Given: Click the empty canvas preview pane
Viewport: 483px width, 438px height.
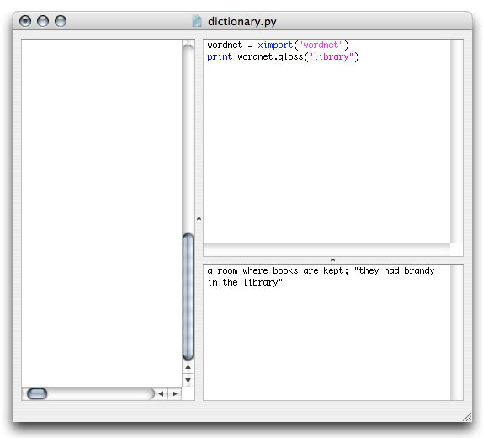Looking at the screenshot, I should (102, 213).
